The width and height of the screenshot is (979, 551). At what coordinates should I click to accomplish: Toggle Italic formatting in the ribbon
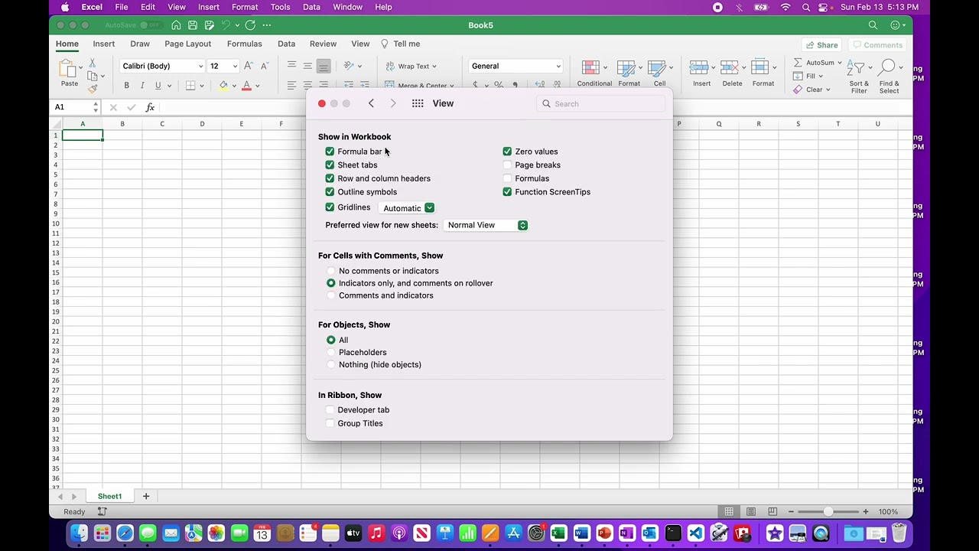point(142,86)
